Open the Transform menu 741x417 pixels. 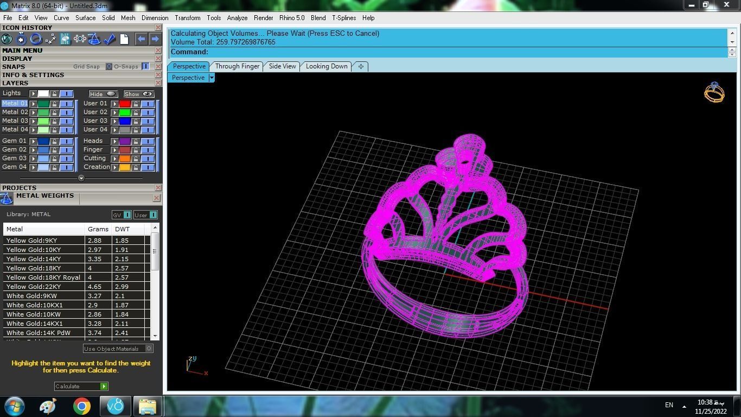click(188, 18)
